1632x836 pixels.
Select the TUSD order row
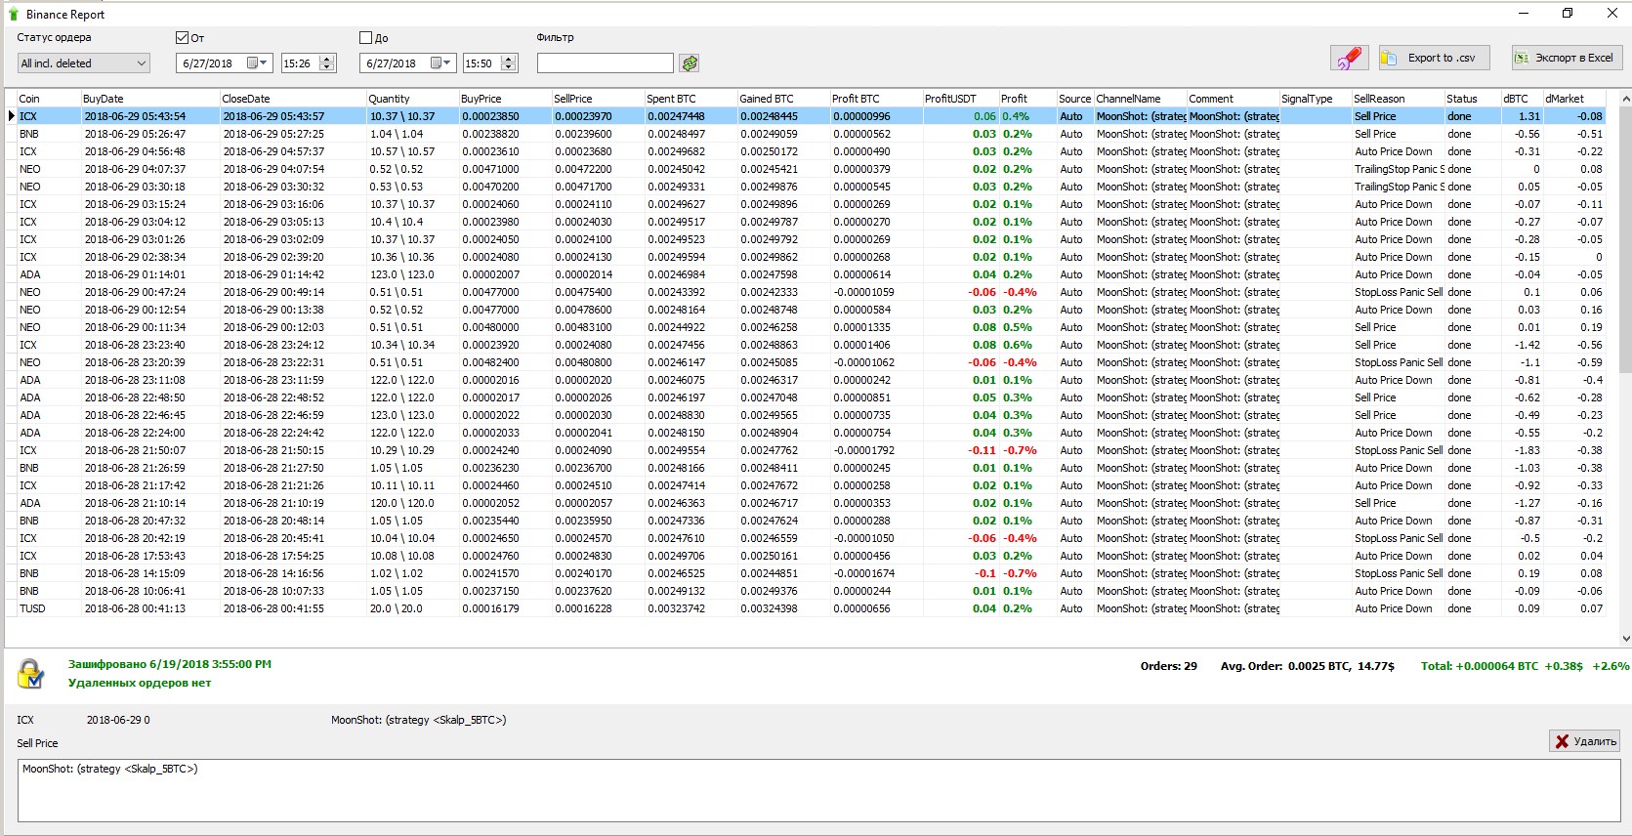click(x=31, y=608)
